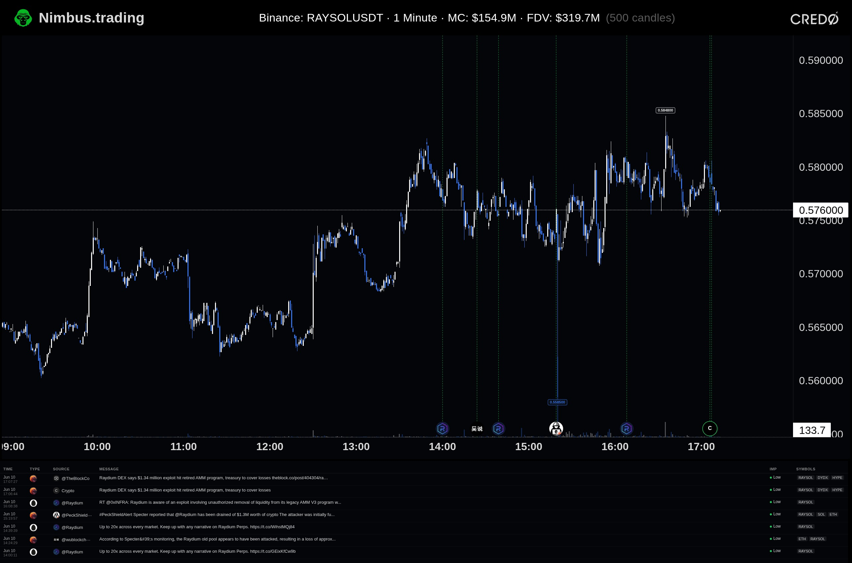The height and width of the screenshot is (563, 852).
Task: Click the wublockchain source avatar icon
Action: click(56, 539)
